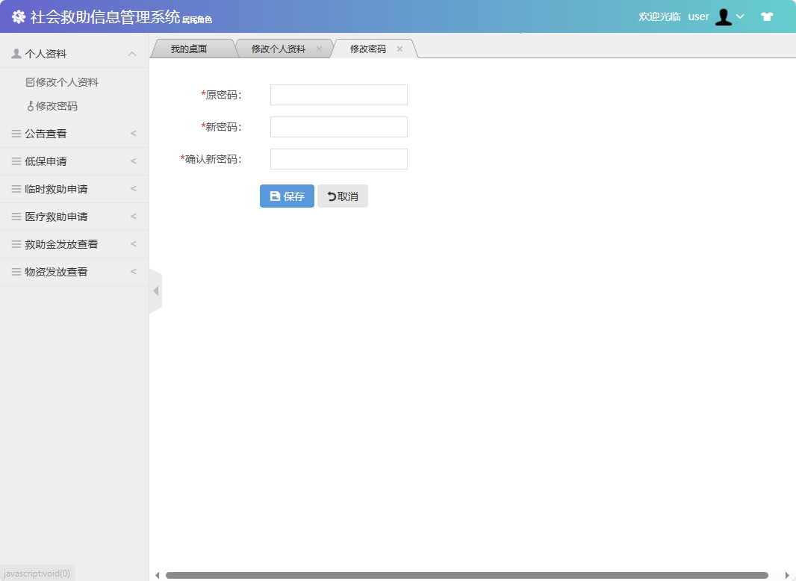Click the system logo gear icon
The height and width of the screenshot is (581, 796).
19,16
